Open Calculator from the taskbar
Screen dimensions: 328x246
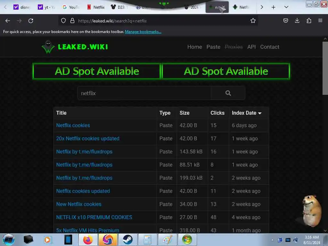coord(147,240)
